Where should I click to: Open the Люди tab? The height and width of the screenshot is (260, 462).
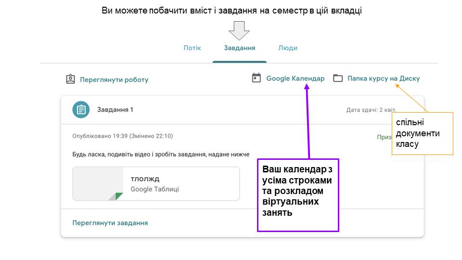pyautogui.click(x=287, y=48)
